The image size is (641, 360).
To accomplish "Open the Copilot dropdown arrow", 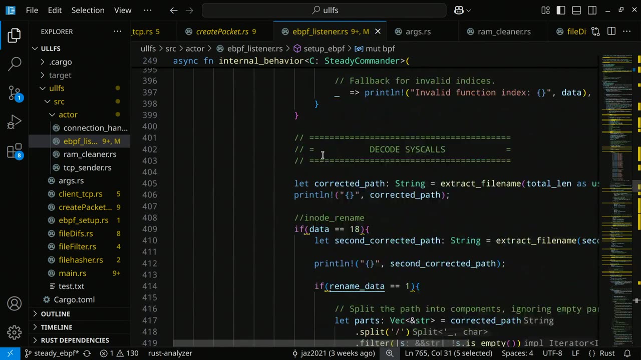I will pyautogui.click(x=469, y=10).
